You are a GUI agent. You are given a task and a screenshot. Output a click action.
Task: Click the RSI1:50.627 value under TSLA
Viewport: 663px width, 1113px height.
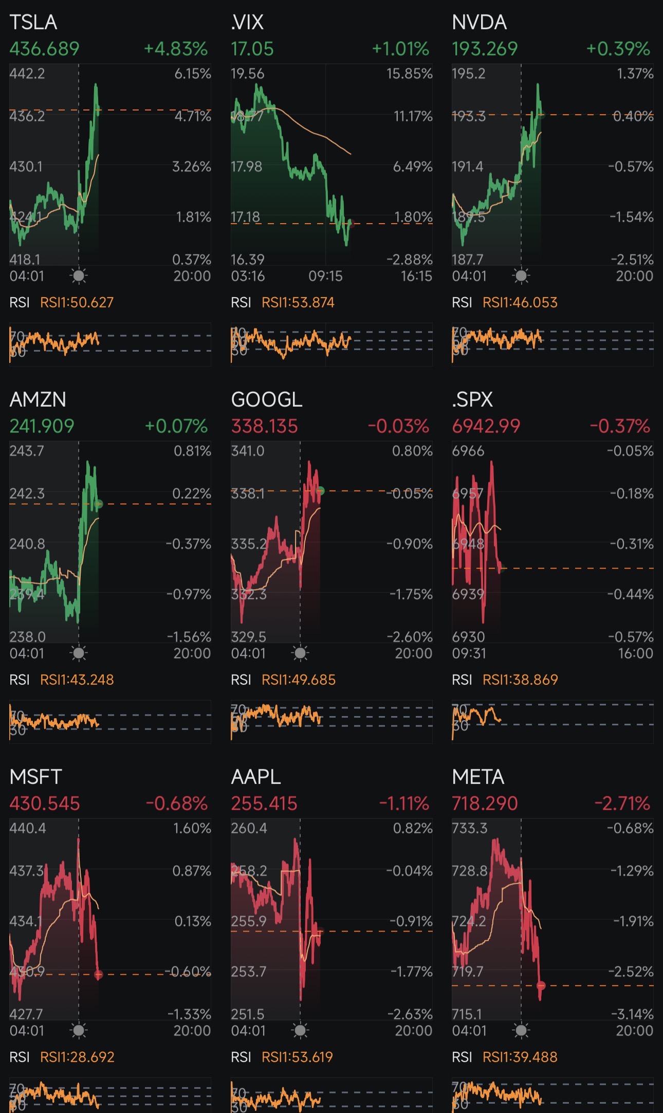coord(77,303)
